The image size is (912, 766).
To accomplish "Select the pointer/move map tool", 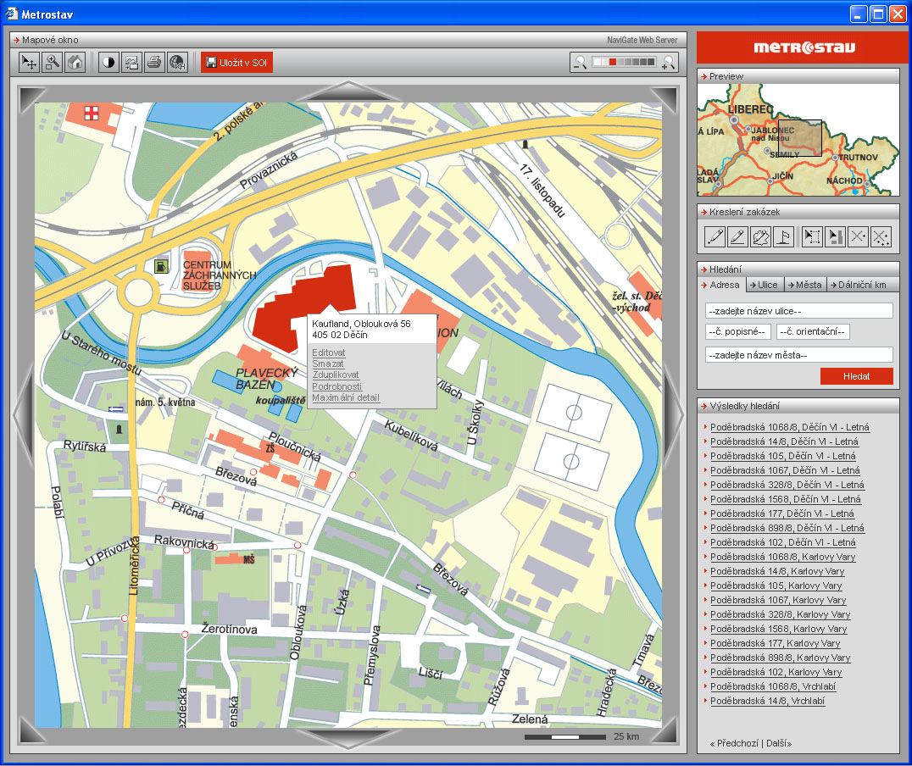I will click(30, 62).
